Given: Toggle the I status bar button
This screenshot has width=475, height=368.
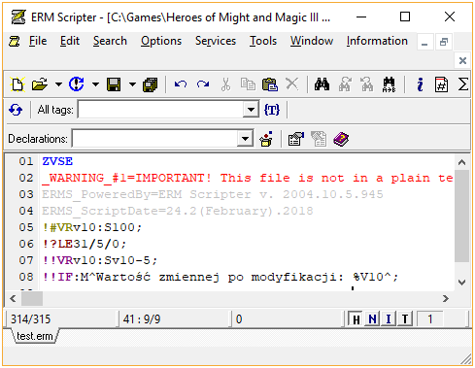Looking at the screenshot, I should 389,319.
